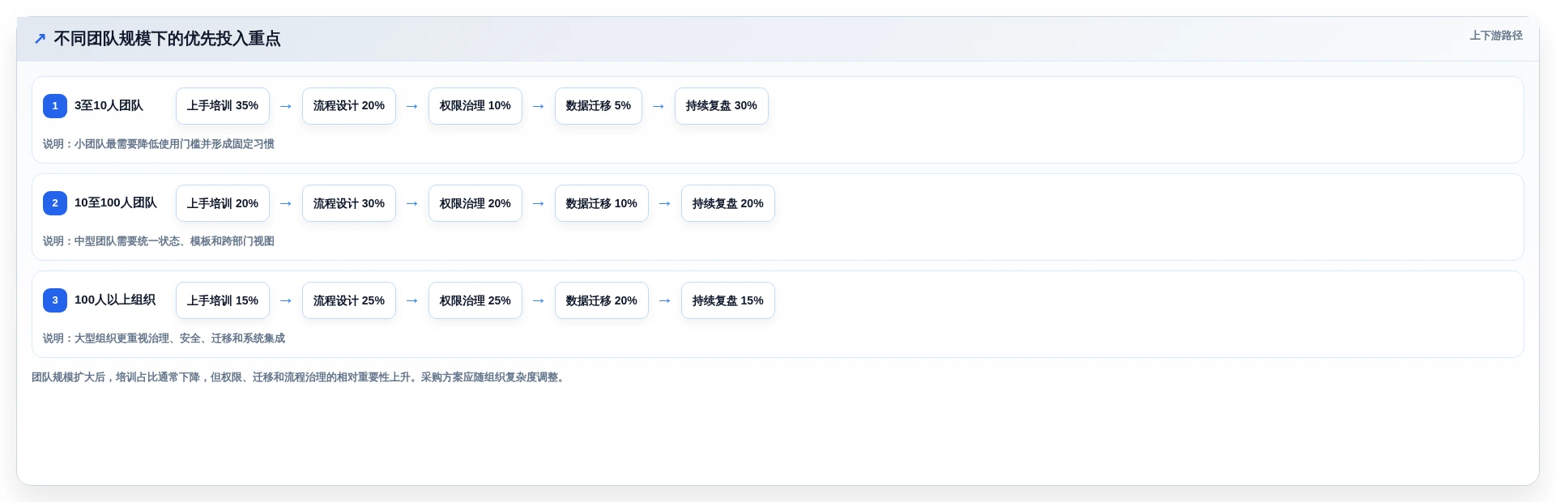Select the 上手培训 35% chip

pyautogui.click(x=223, y=106)
